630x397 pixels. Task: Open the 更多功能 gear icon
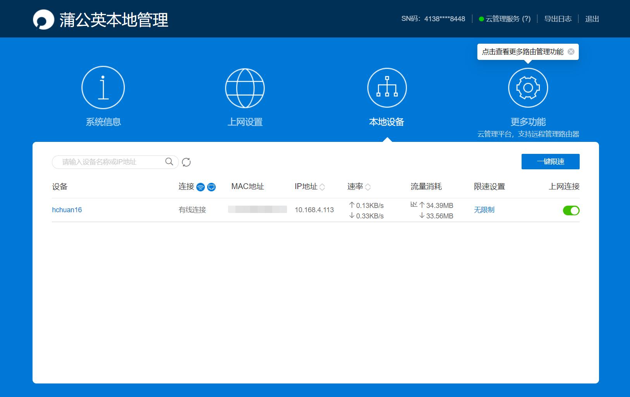click(x=528, y=87)
